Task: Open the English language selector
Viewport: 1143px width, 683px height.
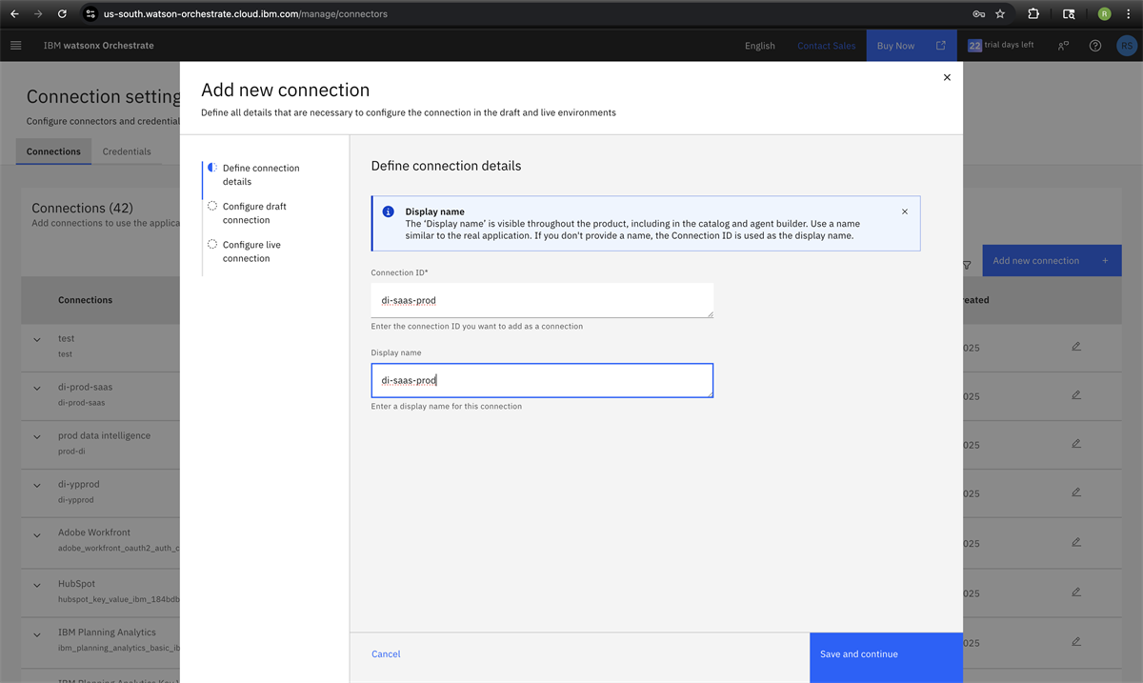Action: click(759, 46)
